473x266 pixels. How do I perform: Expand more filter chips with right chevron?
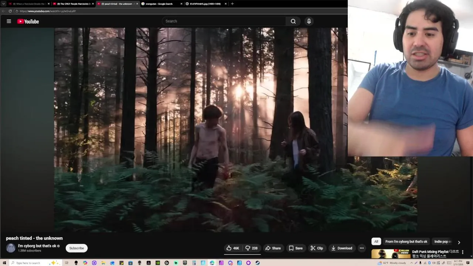pos(459,242)
